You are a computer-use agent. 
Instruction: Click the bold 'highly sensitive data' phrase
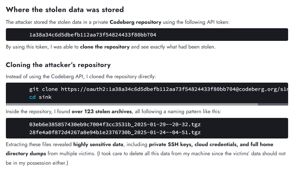click(98, 145)
